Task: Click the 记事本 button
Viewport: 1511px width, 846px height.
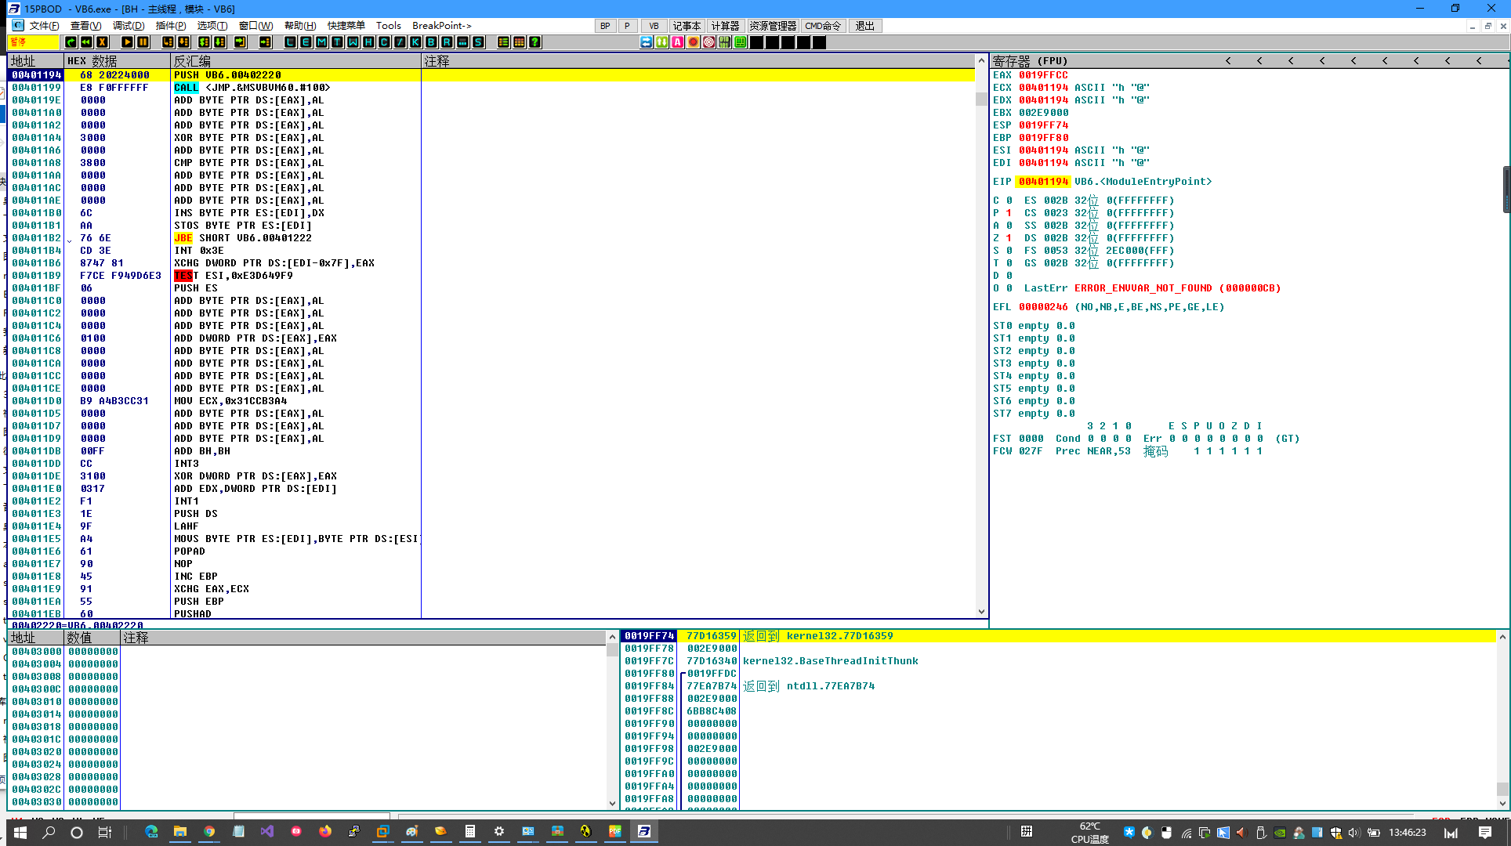Action: coord(687,26)
